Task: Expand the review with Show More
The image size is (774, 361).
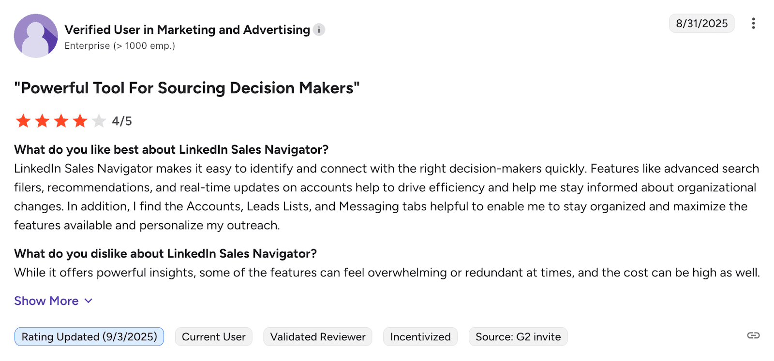Action: tap(46, 301)
